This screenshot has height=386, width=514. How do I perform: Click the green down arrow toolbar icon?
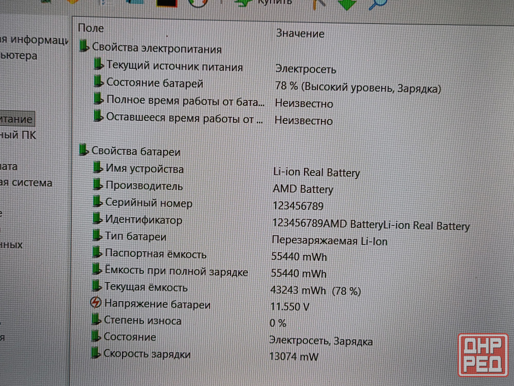point(347,4)
